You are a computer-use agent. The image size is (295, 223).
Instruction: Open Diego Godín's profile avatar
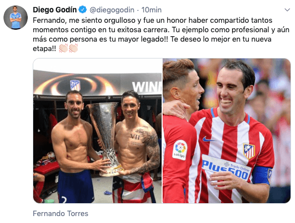tap(15, 17)
